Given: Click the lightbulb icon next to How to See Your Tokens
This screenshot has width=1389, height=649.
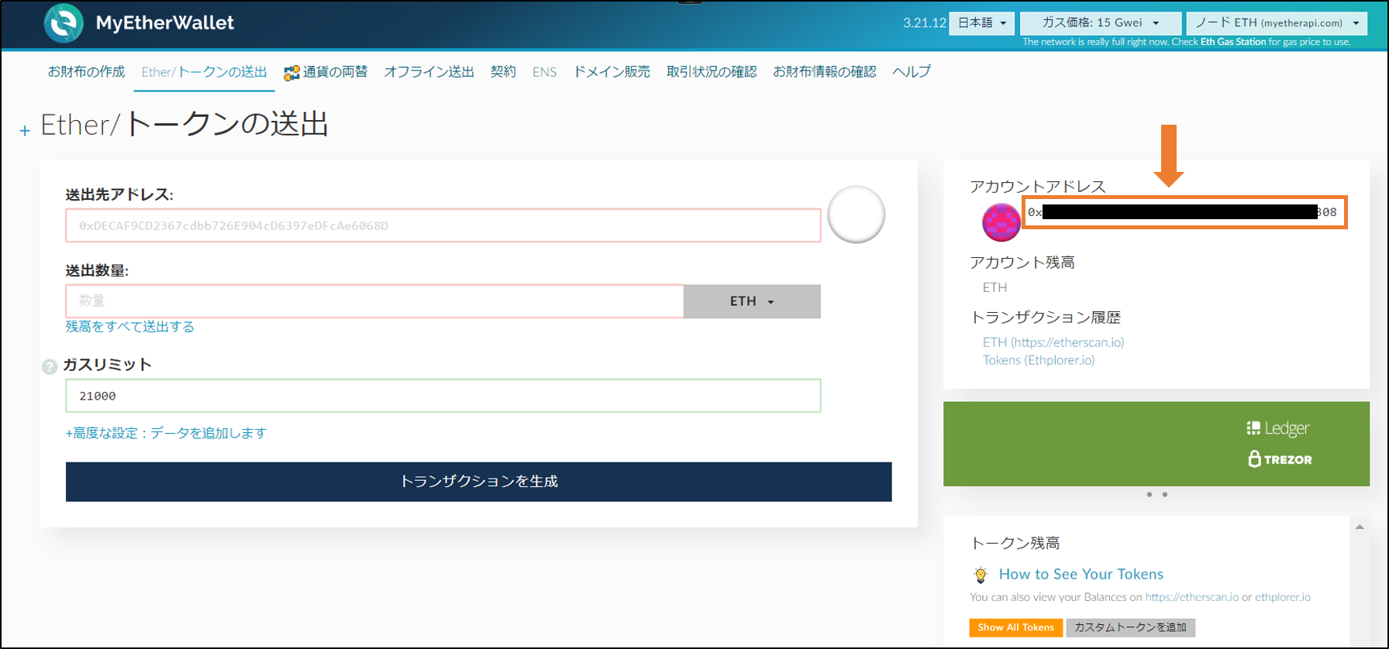Looking at the screenshot, I should (x=981, y=575).
